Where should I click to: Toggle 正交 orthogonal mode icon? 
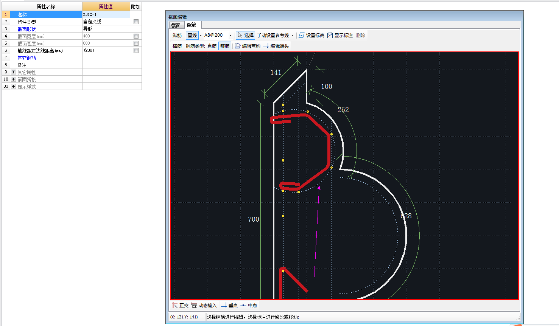[x=174, y=305]
